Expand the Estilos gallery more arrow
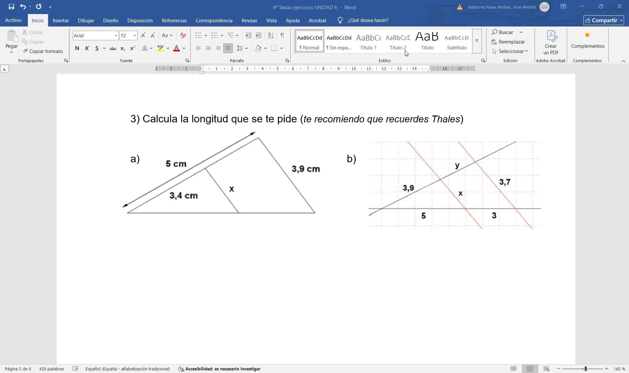 [x=477, y=41]
